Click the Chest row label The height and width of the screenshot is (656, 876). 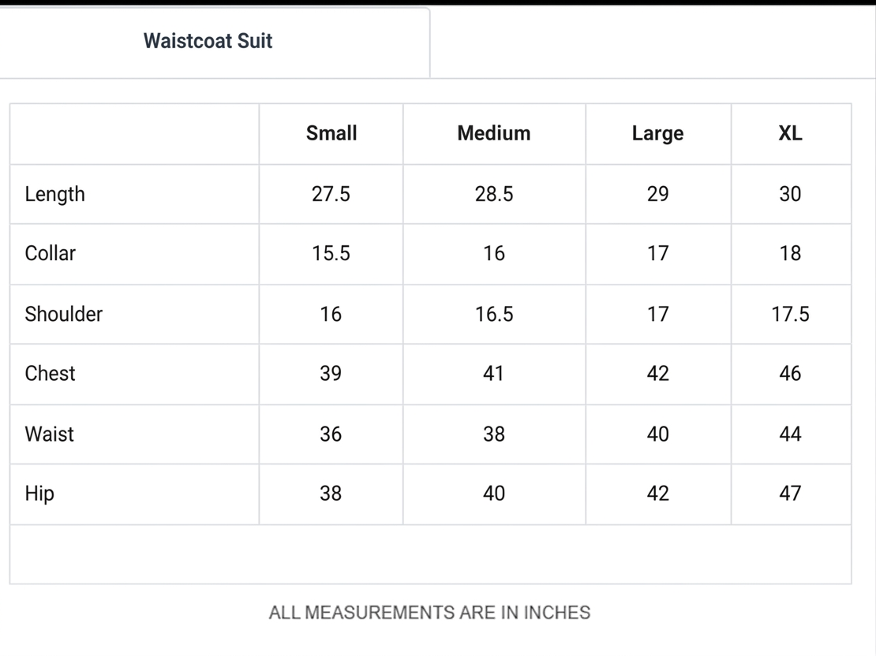pos(50,374)
